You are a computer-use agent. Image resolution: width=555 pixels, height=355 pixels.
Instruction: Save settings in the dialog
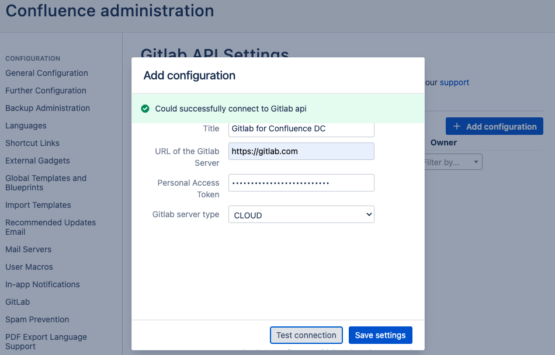380,335
